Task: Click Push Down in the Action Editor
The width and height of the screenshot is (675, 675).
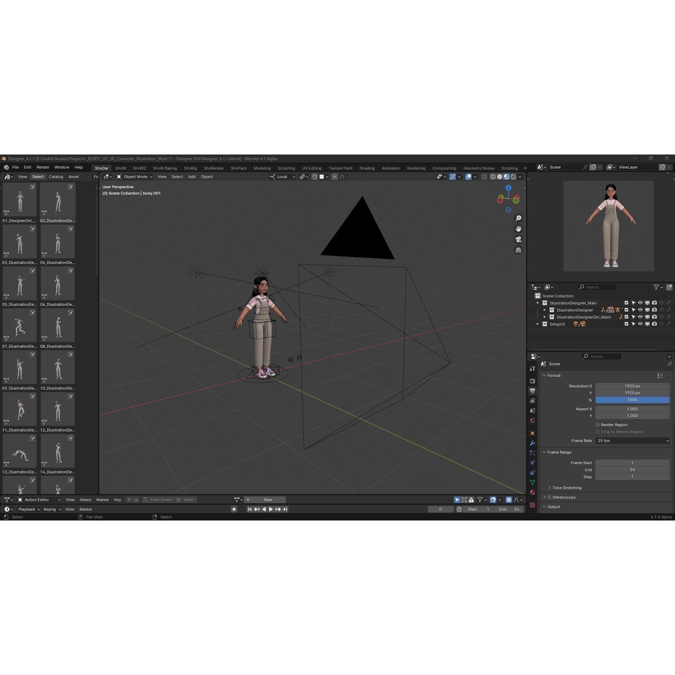Action: tap(161, 499)
